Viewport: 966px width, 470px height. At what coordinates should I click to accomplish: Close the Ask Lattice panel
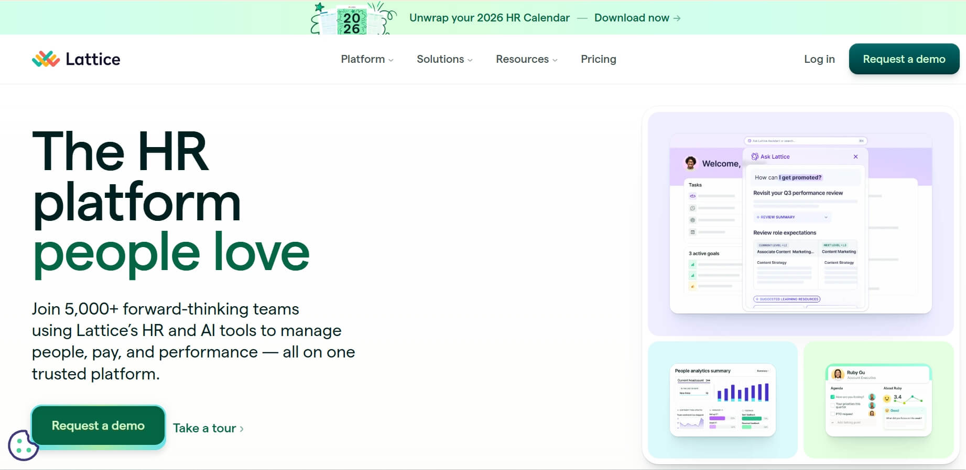tap(855, 156)
